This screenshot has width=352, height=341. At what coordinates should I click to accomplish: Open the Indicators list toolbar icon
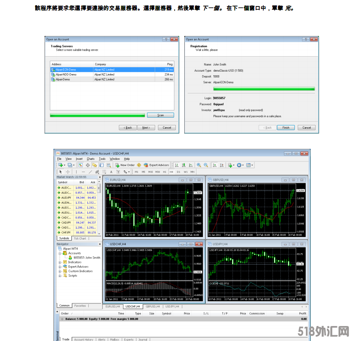pos(230,165)
